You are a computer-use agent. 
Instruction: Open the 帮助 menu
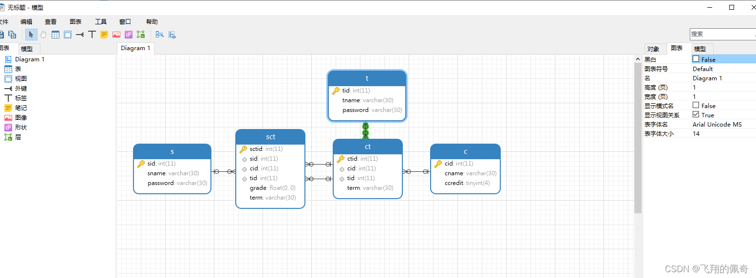point(152,22)
